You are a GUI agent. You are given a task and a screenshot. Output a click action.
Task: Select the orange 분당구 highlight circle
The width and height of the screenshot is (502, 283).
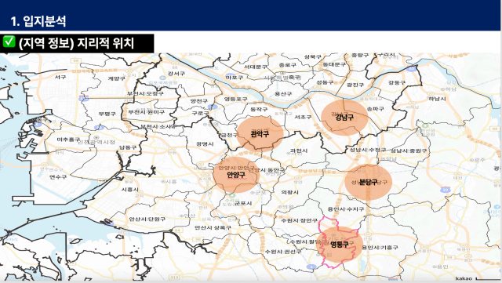tap(368, 182)
